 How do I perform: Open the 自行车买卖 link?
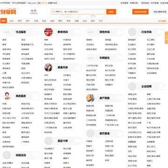tap(110, 70)
